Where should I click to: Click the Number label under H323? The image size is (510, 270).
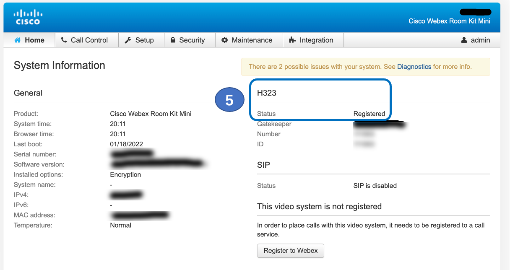(x=269, y=134)
